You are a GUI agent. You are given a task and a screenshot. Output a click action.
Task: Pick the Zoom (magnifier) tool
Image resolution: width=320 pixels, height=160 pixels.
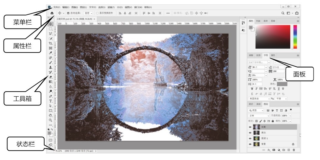51,120
